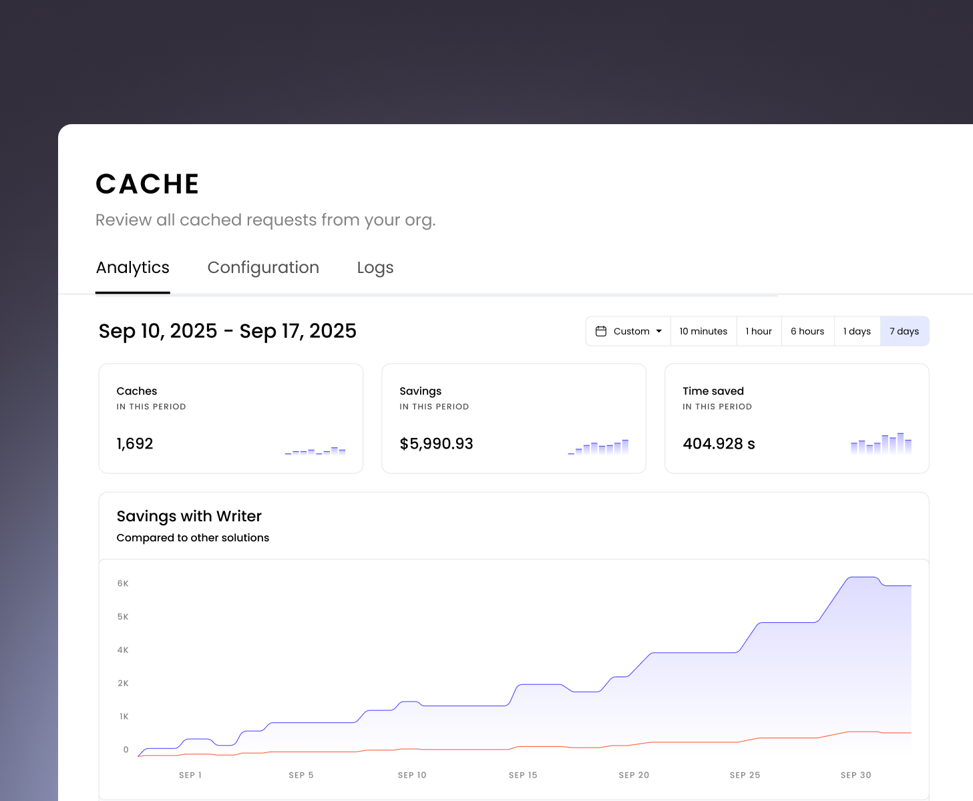Open the Logs tab

coord(375,268)
